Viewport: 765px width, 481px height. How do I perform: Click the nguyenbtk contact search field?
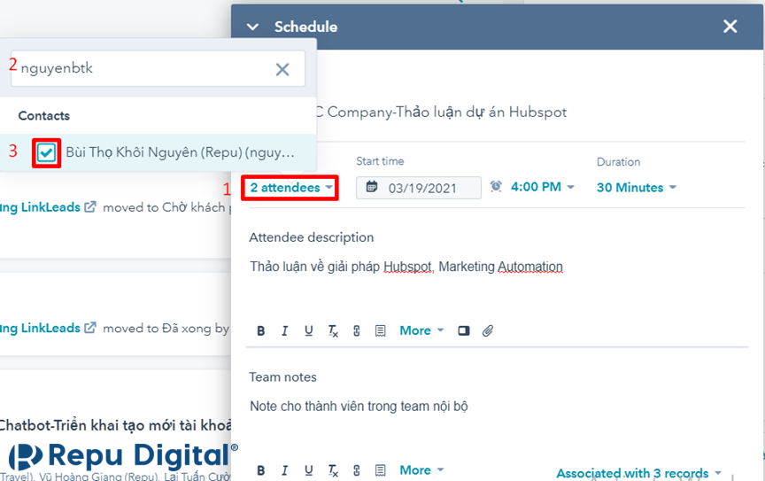(x=158, y=68)
